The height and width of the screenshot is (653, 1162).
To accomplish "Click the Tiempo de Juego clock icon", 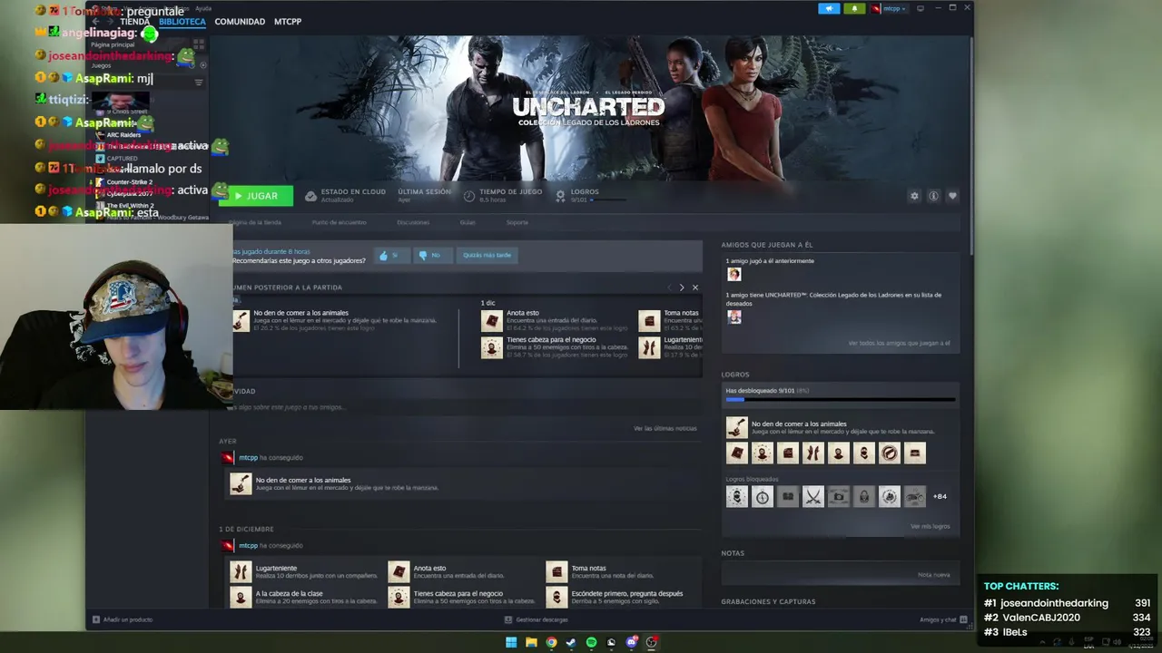I will (469, 196).
